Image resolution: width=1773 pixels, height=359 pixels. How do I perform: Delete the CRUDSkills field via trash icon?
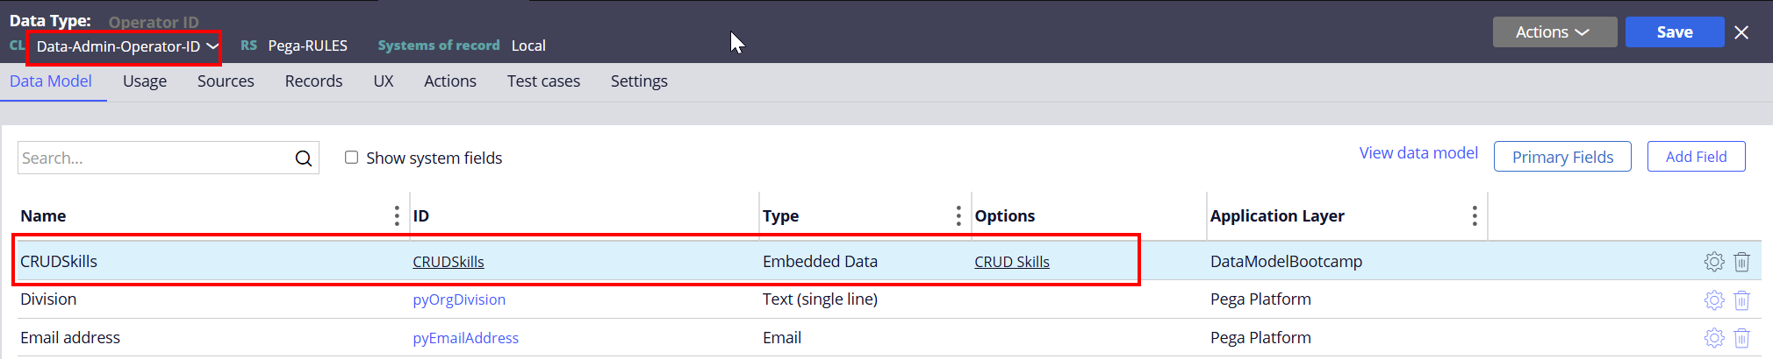point(1742,262)
